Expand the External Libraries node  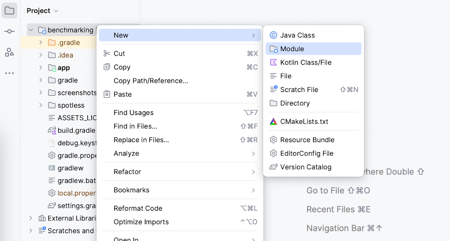click(31, 218)
